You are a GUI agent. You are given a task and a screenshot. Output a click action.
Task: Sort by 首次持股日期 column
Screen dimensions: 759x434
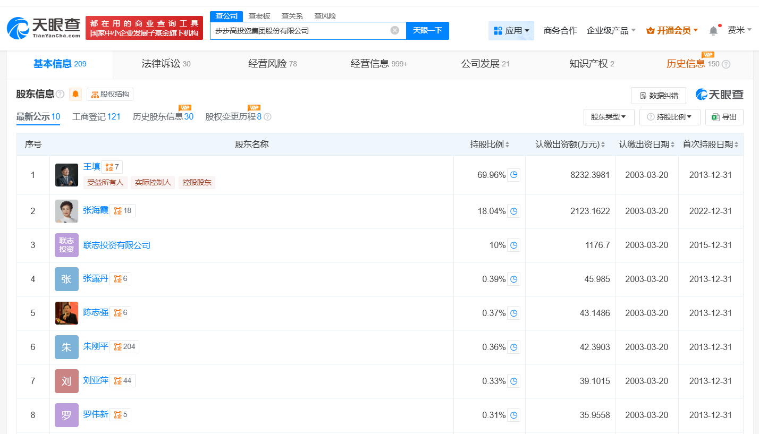(x=711, y=144)
